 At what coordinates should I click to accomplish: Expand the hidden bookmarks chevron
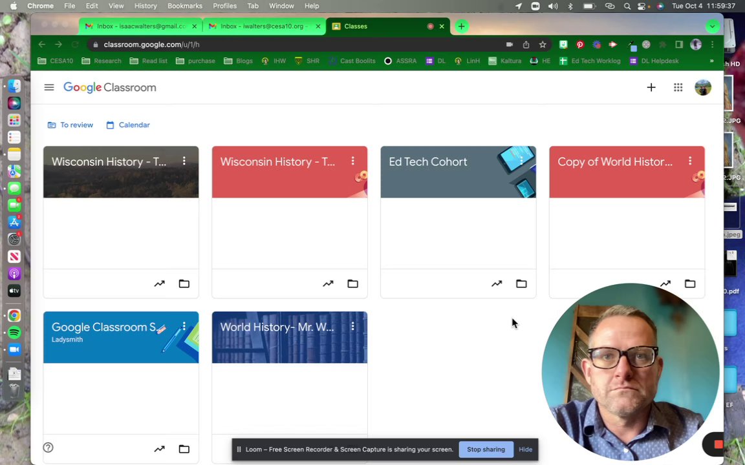pyautogui.click(x=711, y=61)
